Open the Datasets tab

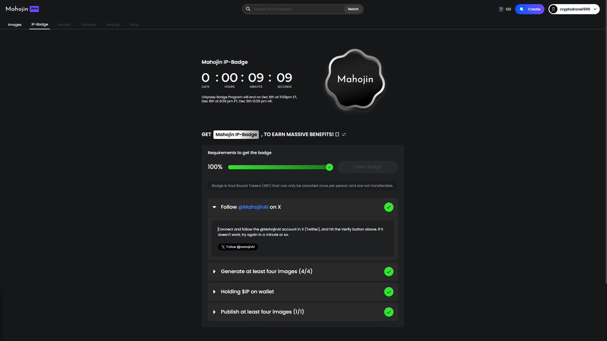click(89, 24)
